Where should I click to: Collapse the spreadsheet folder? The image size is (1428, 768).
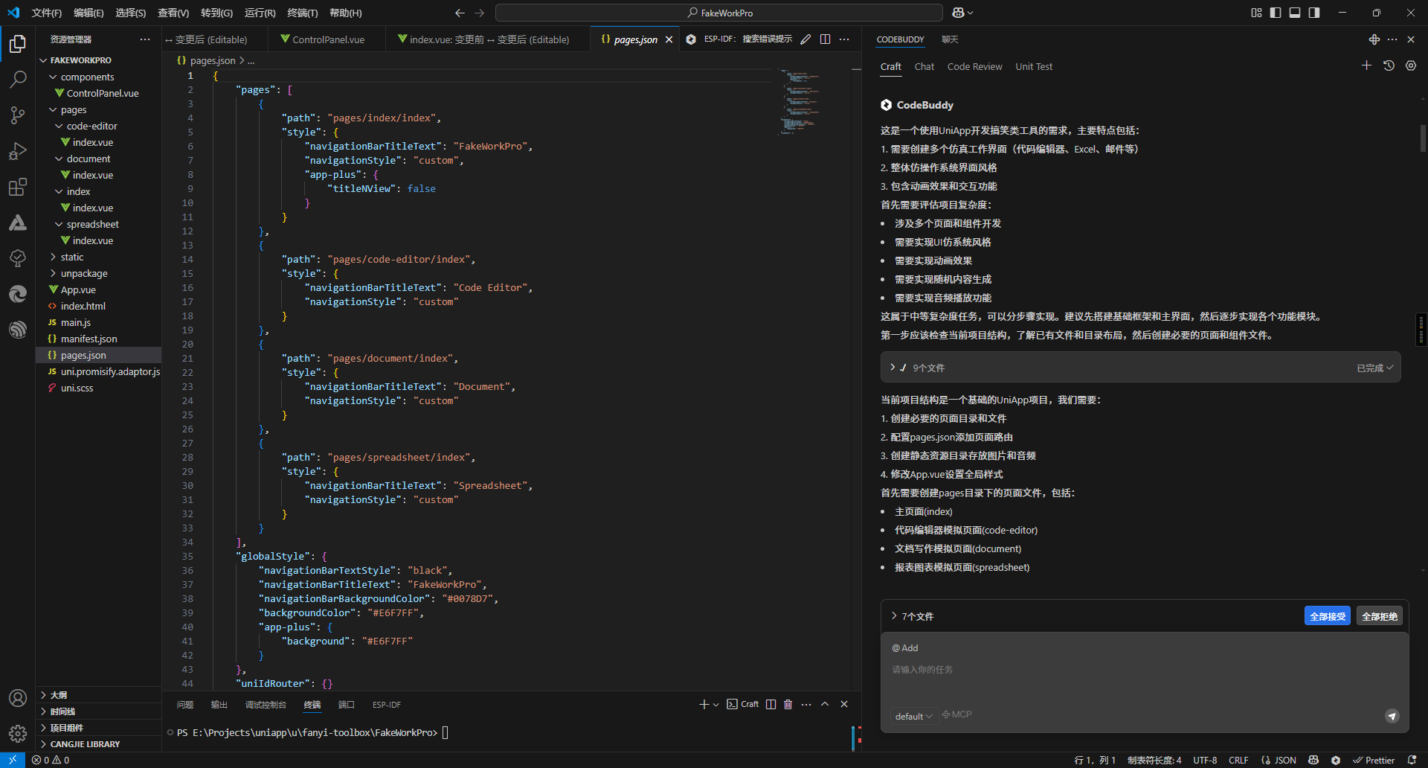[x=59, y=224]
